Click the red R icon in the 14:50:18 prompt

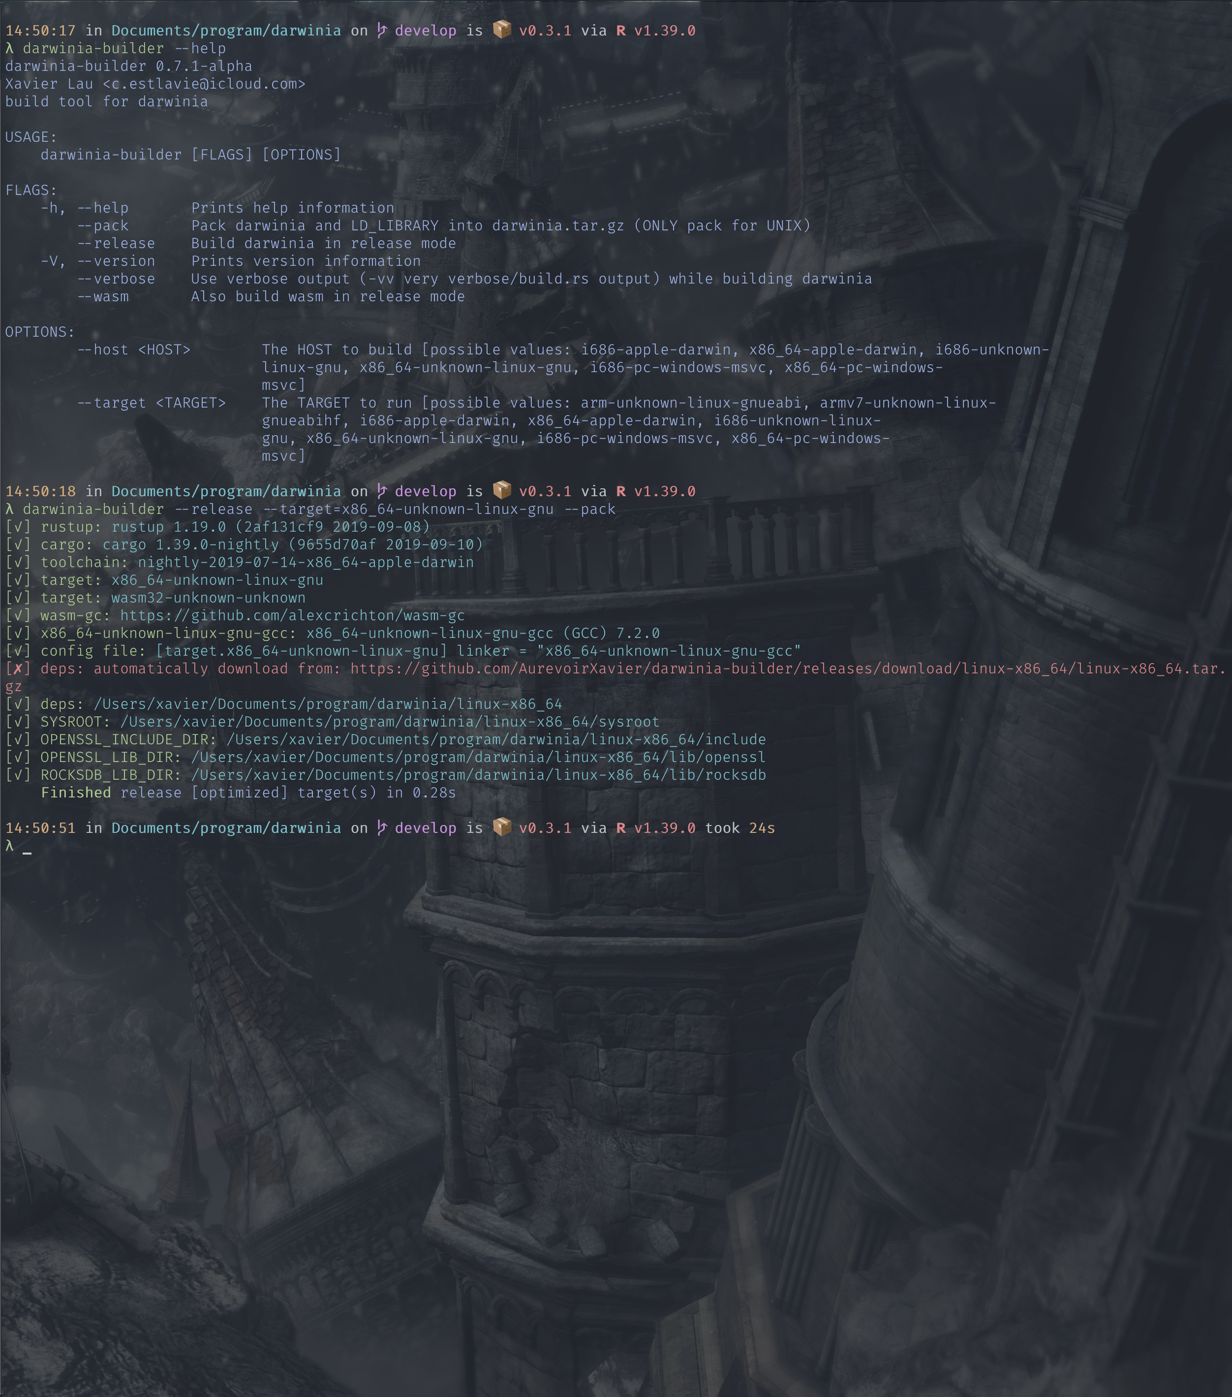pyautogui.click(x=620, y=491)
